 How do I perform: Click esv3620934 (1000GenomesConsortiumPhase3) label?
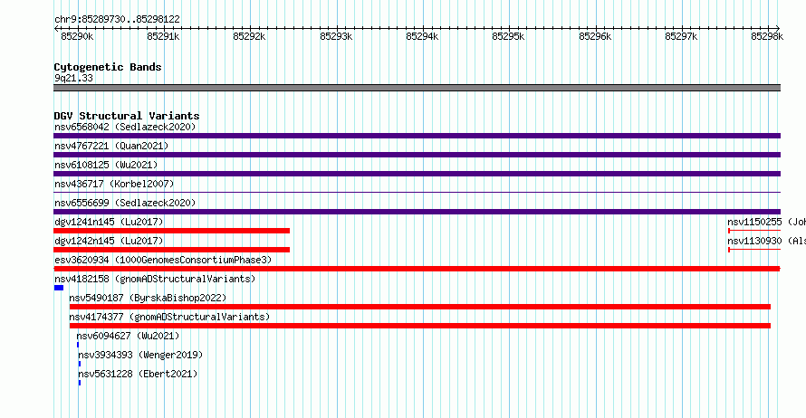point(163,260)
